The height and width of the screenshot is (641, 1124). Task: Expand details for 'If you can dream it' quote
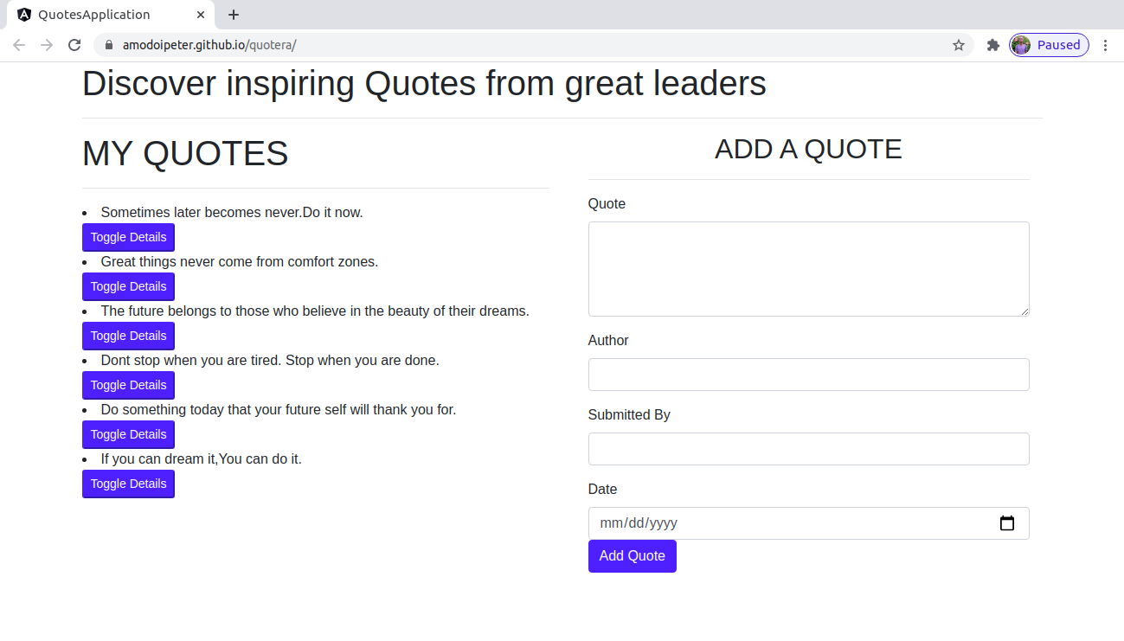point(128,484)
